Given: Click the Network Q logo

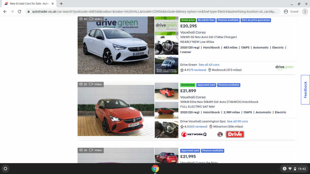Looking at the screenshot, I should 194,134.
